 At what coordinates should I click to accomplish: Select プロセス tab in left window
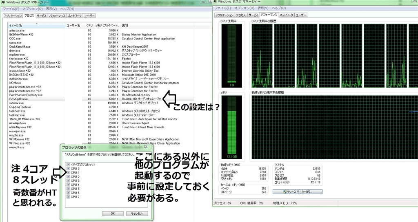pyautogui.click(x=29, y=15)
